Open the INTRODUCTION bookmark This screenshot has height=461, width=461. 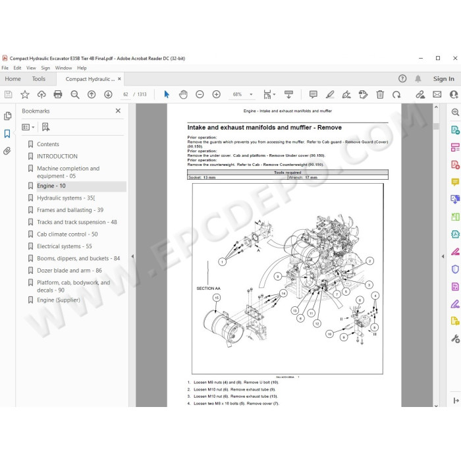pyautogui.click(x=57, y=156)
